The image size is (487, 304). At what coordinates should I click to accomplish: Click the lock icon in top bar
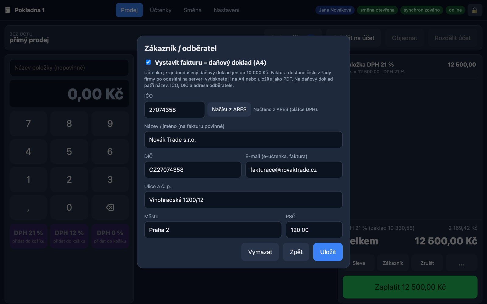475,10
